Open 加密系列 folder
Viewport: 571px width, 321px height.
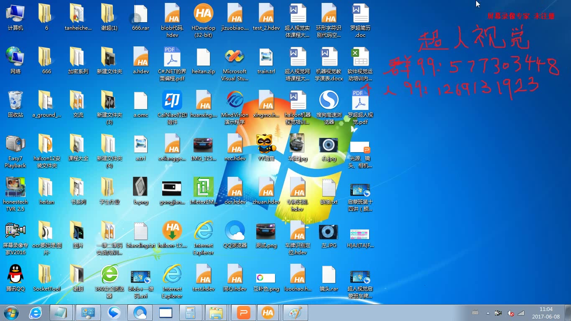click(78, 61)
